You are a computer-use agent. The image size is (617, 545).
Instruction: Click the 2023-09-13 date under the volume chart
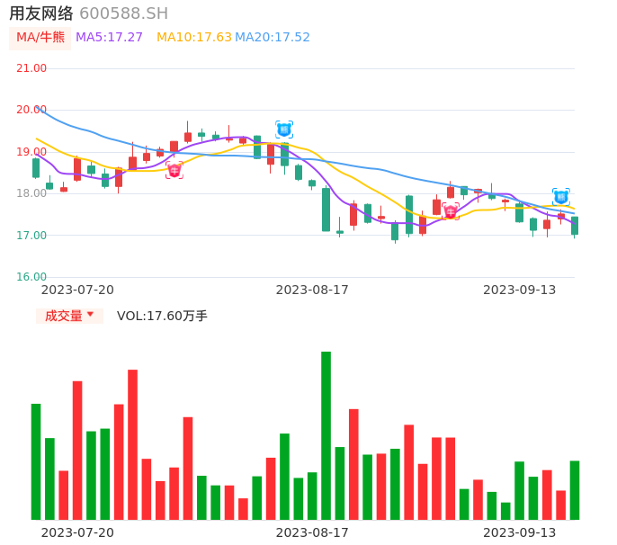(520, 532)
